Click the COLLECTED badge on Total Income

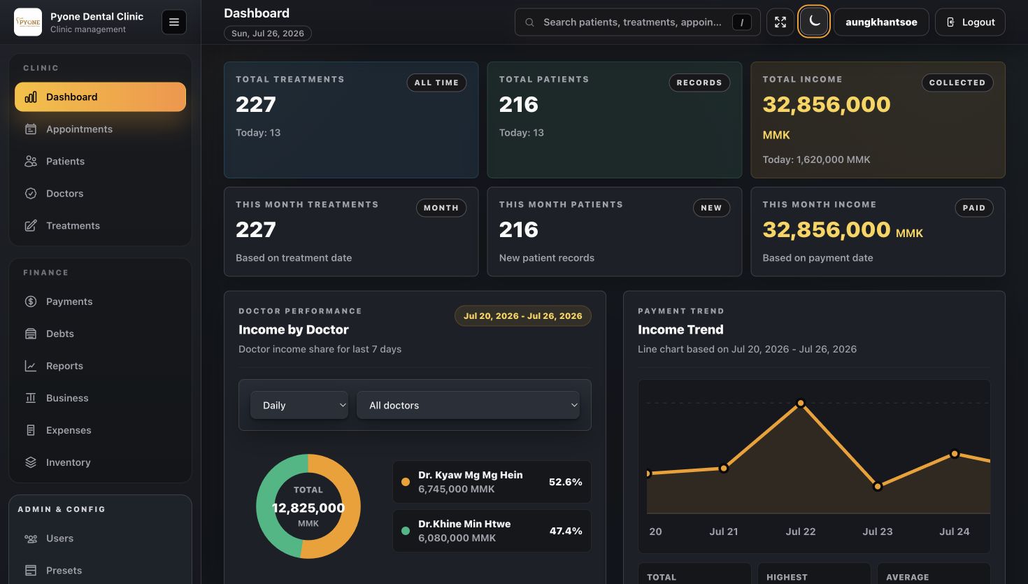(x=957, y=83)
